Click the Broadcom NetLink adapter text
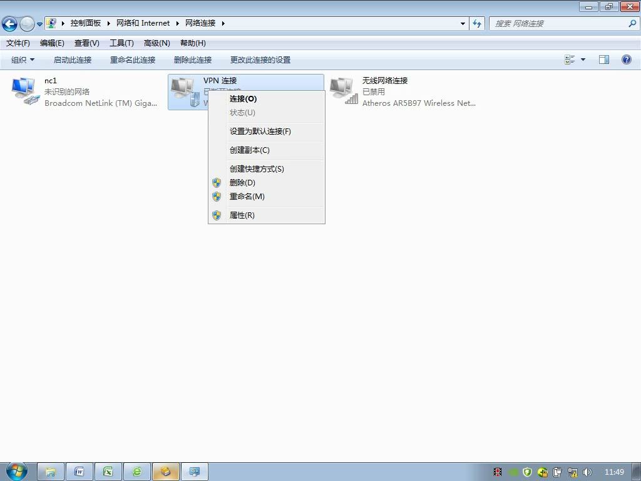The height and width of the screenshot is (481, 641). (x=101, y=103)
